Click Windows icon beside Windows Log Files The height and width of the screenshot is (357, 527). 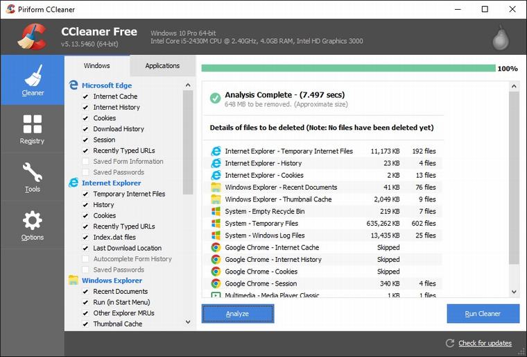(x=216, y=235)
